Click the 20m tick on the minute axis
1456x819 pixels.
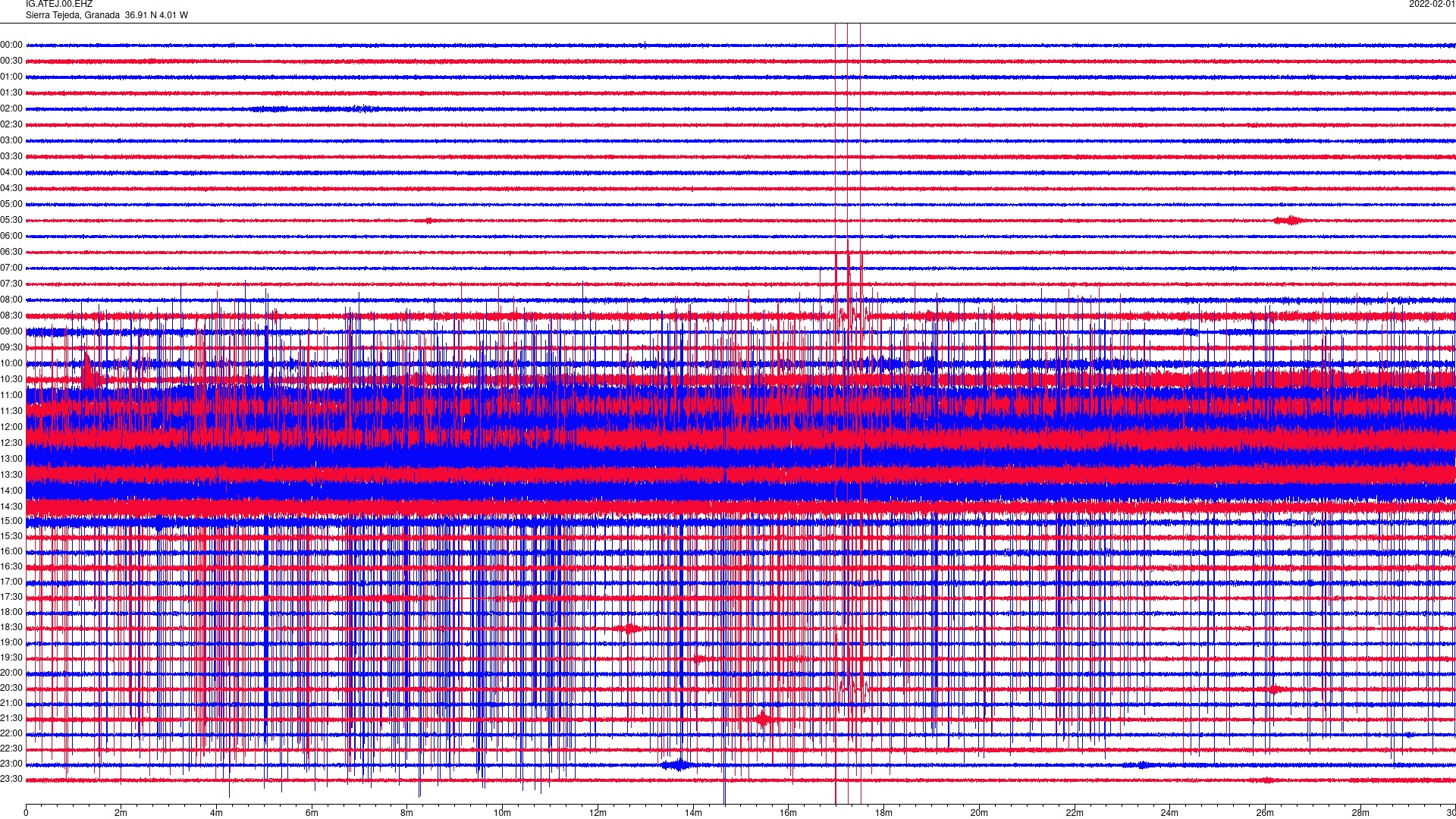coord(979,813)
